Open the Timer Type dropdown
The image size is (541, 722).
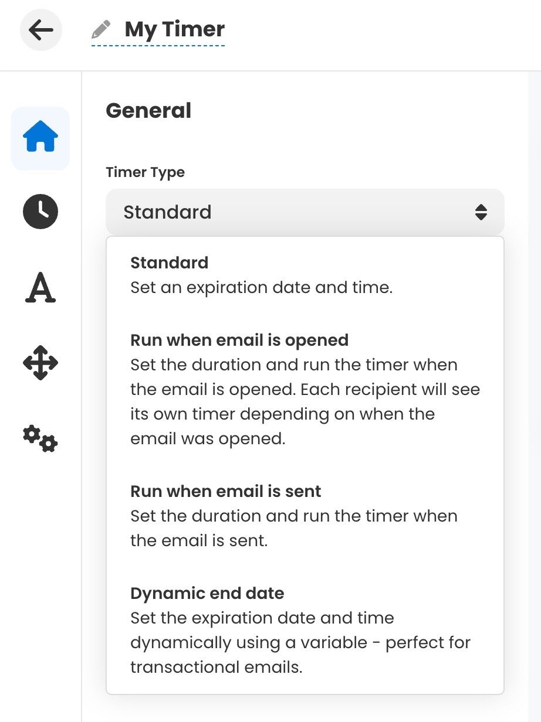coord(305,212)
